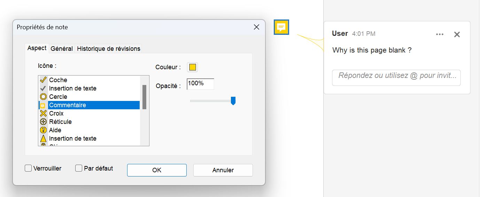Click the Opacité percentage field

pyautogui.click(x=200, y=84)
